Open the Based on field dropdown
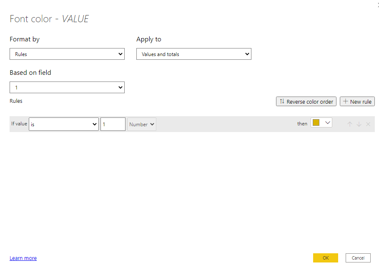The width and height of the screenshot is (379, 270). 67,87
